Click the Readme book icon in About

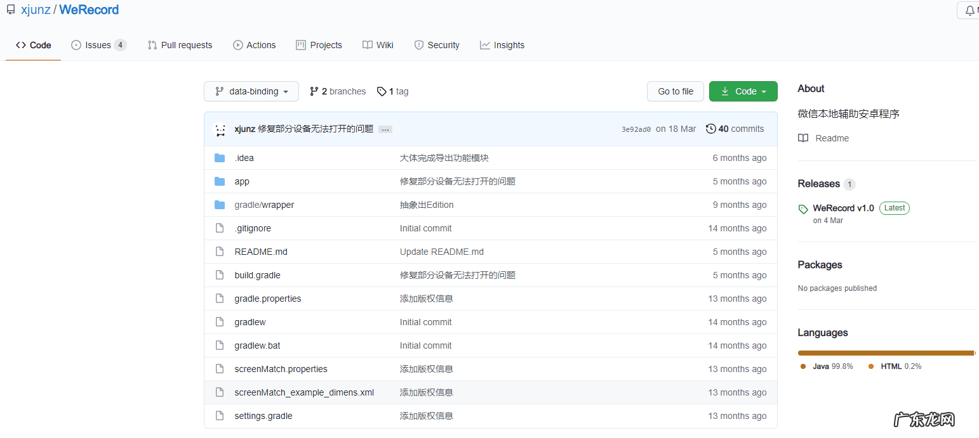tap(803, 138)
